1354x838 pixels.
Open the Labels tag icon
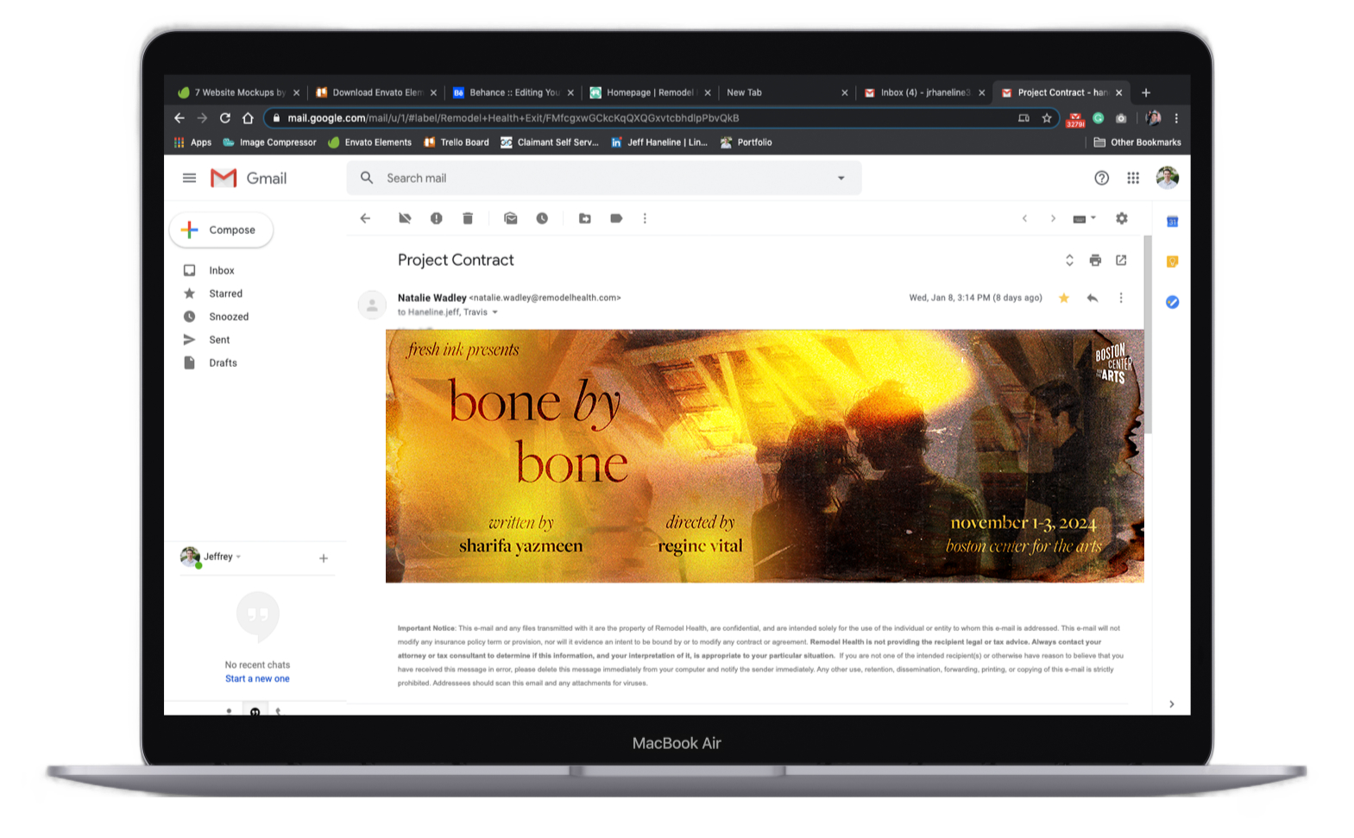click(x=616, y=218)
